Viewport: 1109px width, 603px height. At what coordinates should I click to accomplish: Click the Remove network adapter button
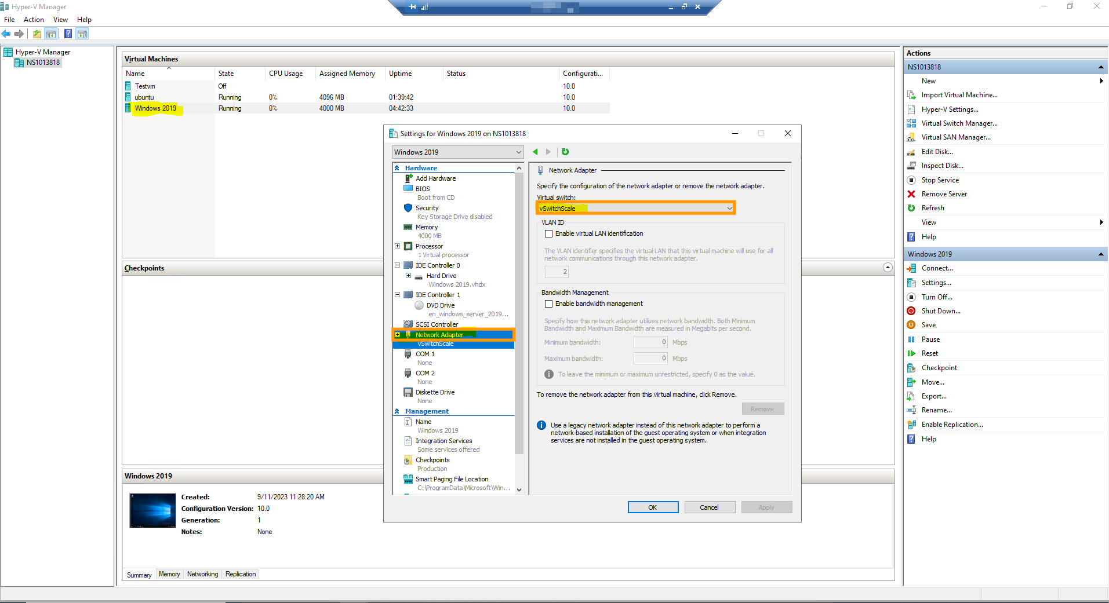tap(762, 409)
